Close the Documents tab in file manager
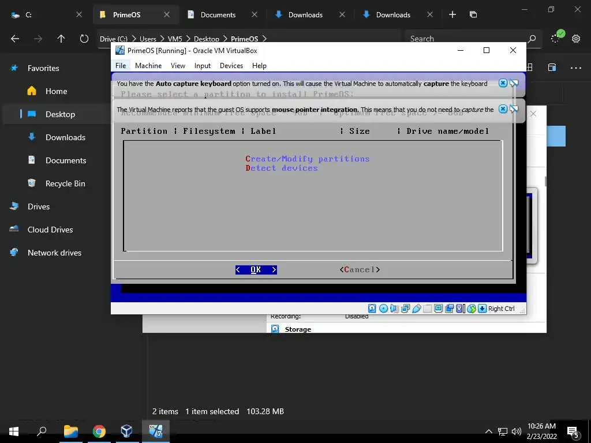Viewport: 591px width, 443px height. tap(255, 14)
